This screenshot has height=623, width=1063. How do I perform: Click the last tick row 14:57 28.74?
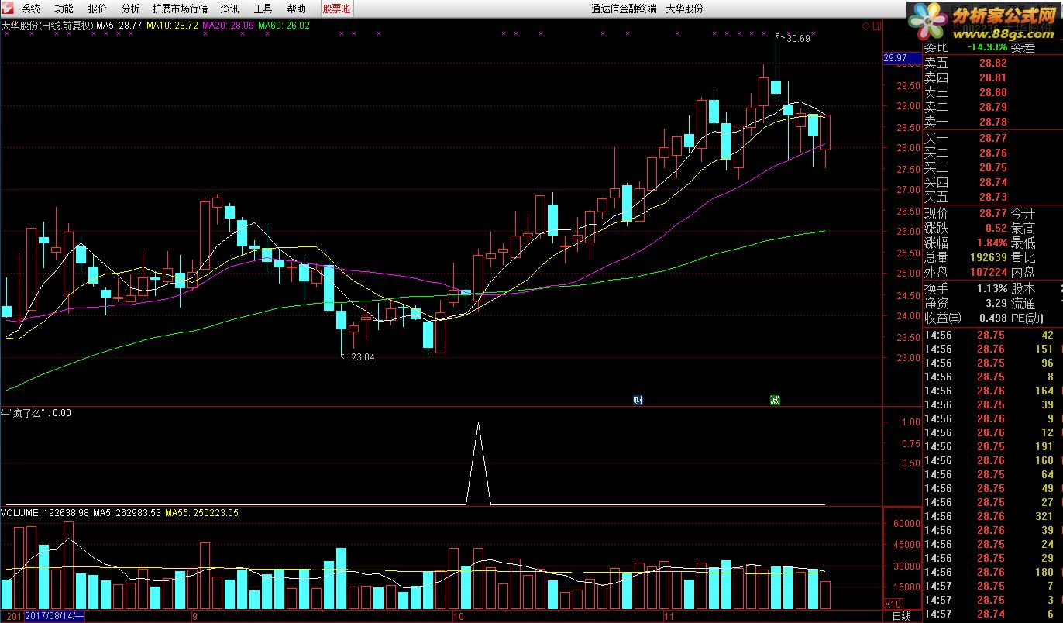click(x=992, y=614)
